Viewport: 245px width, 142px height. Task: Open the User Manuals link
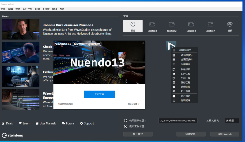[46, 123]
